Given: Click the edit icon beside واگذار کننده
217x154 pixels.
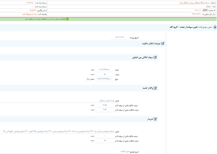Looking at the screenshot, I should [x=155, y=88].
